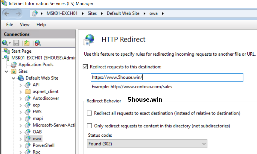The width and height of the screenshot is (257, 154).
Task: Select the ecp application node
Action: pyautogui.click(x=36, y=105)
